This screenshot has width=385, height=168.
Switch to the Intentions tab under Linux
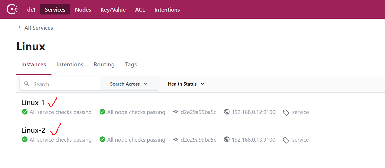70,64
